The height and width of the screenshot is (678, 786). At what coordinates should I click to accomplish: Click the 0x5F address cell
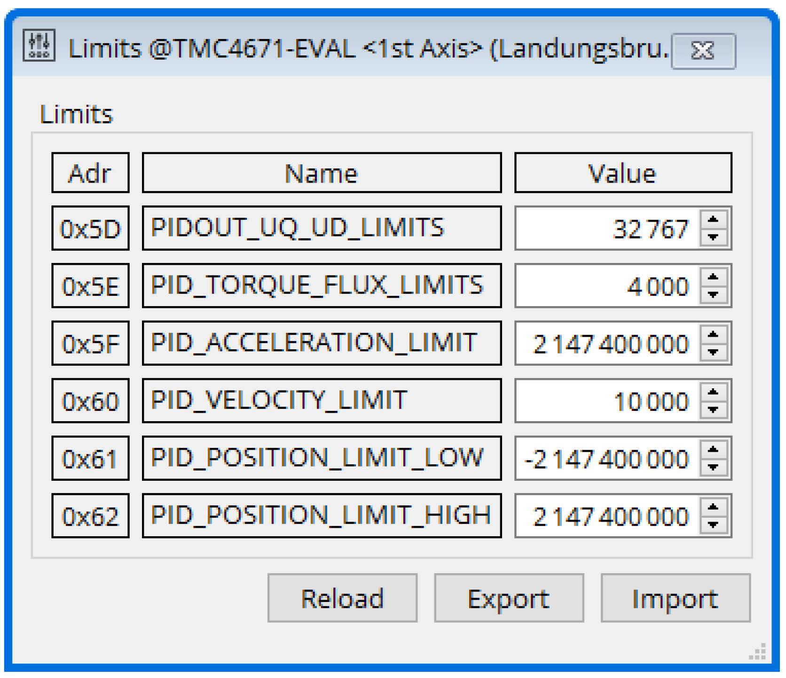click(x=90, y=343)
